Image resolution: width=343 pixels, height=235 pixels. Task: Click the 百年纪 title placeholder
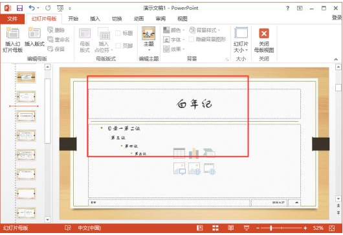point(194,104)
